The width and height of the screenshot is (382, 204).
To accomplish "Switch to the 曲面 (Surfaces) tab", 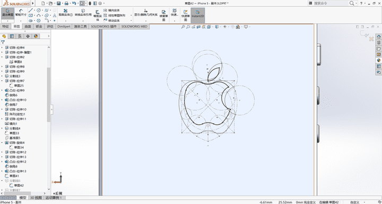I will coord(28,26).
